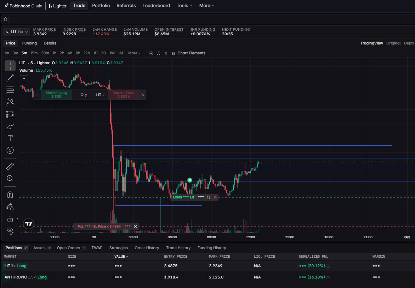Go to Portfolio page
The height and width of the screenshot is (288, 415).
click(101, 6)
